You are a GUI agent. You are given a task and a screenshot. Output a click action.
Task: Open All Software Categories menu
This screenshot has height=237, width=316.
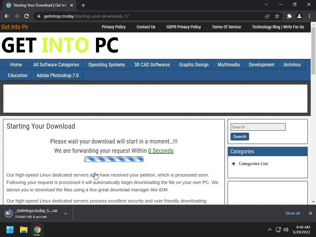coord(56,65)
